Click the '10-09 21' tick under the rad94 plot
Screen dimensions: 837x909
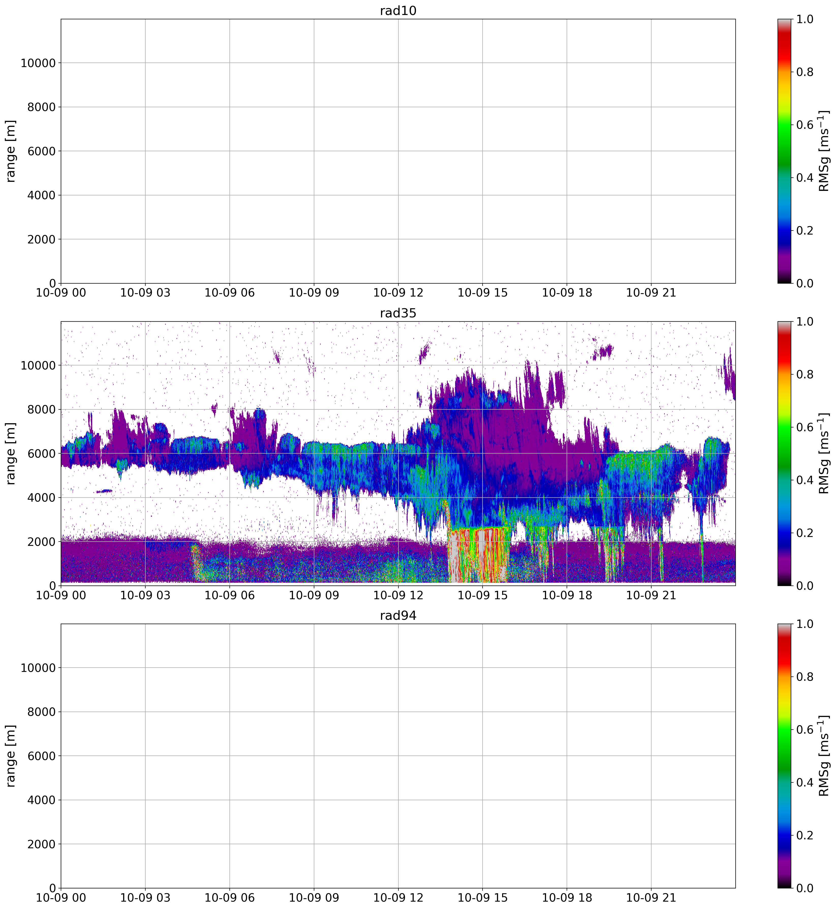click(x=651, y=898)
